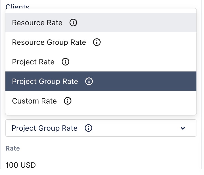Image resolution: width=204 pixels, height=175 pixels.
Task: Select the Resource Rate option
Action: click(x=37, y=23)
